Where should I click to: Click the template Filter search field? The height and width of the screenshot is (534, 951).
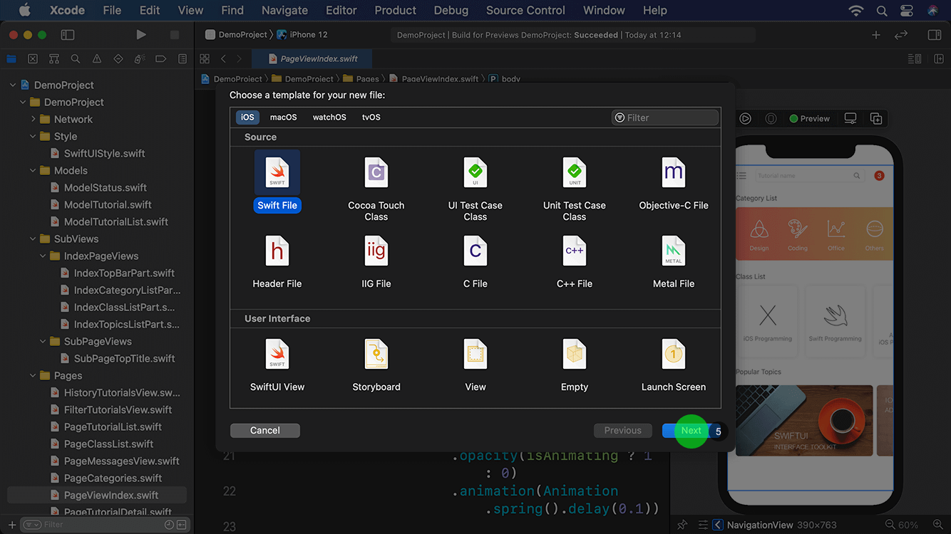(x=664, y=117)
